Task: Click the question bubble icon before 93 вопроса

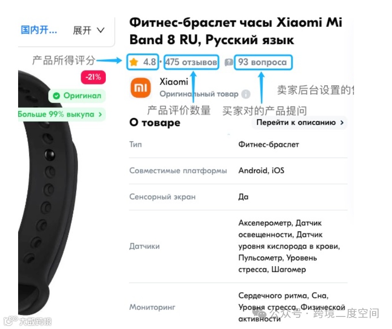Action: click(x=229, y=62)
